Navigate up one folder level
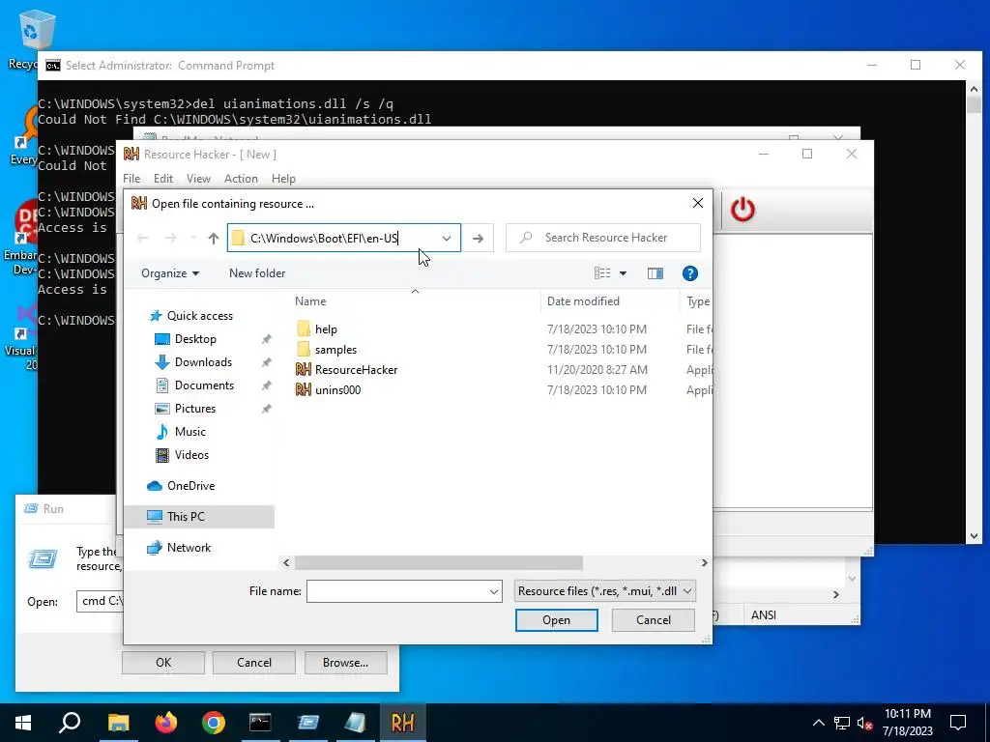 (x=214, y=238)
